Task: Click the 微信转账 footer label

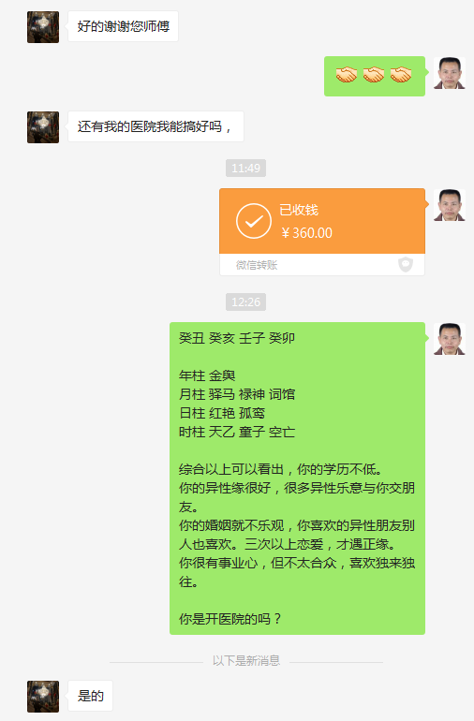Action: coord(257,265)
